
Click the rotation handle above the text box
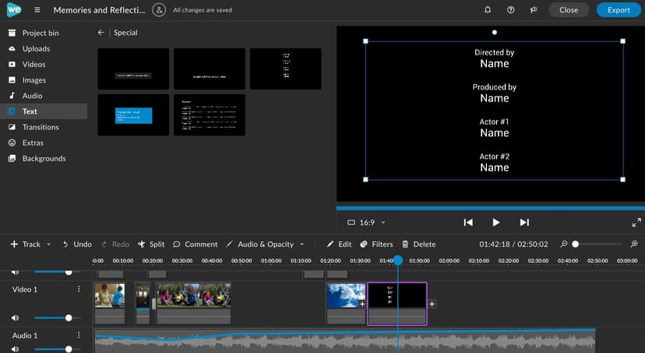pyautogui.click(x=495, y=33)
